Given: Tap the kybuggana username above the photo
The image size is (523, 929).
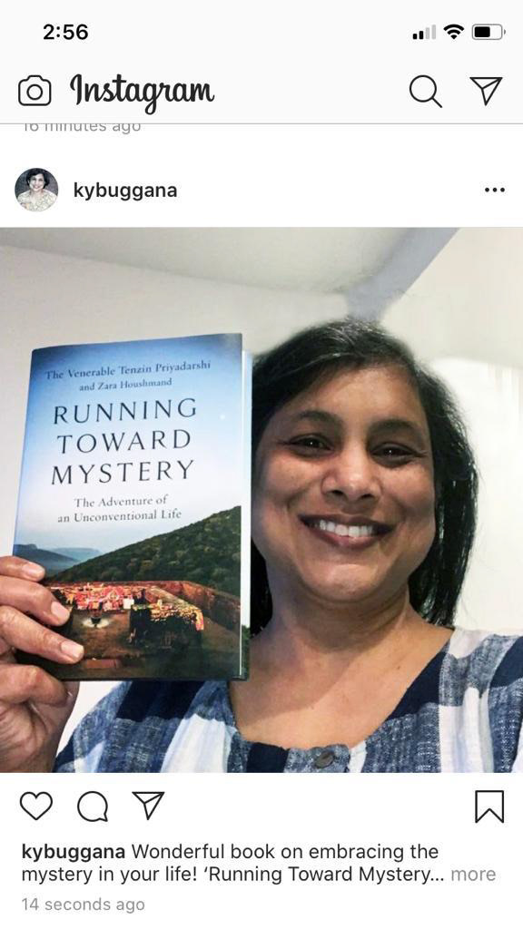Looking at the screenshot, I should point(125,191).
